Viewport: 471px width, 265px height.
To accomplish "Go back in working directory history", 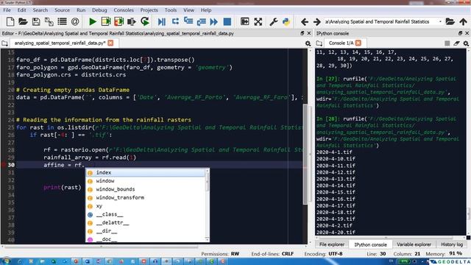I will tap(304, 21).
